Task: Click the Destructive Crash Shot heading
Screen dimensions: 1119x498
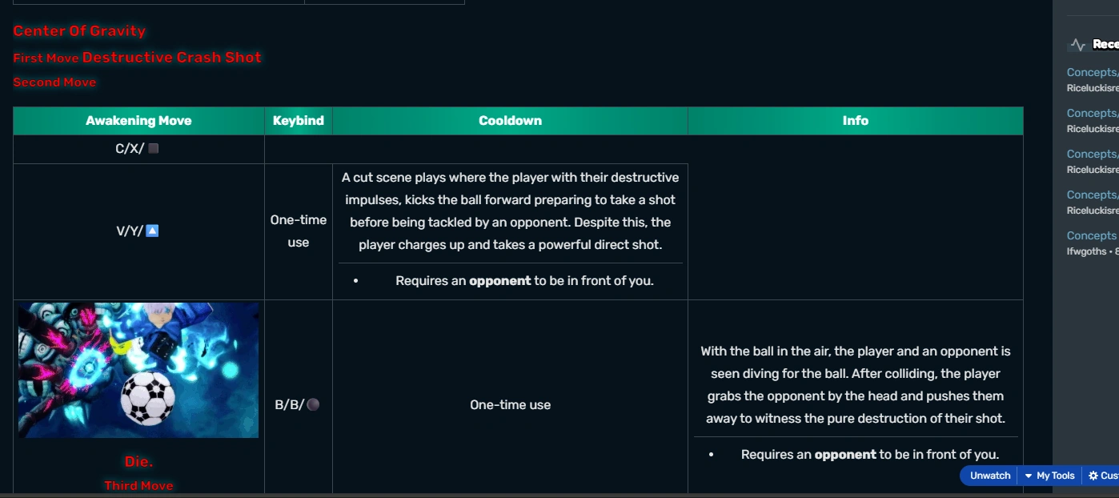Action: pyautogui.click(x=171, y=58)
